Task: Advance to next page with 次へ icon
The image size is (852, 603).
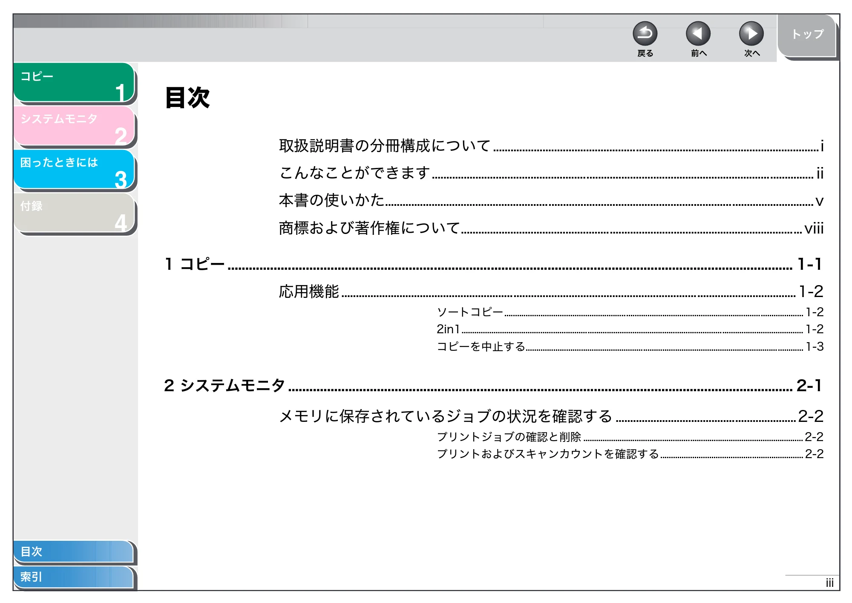Action: [751, 34]
